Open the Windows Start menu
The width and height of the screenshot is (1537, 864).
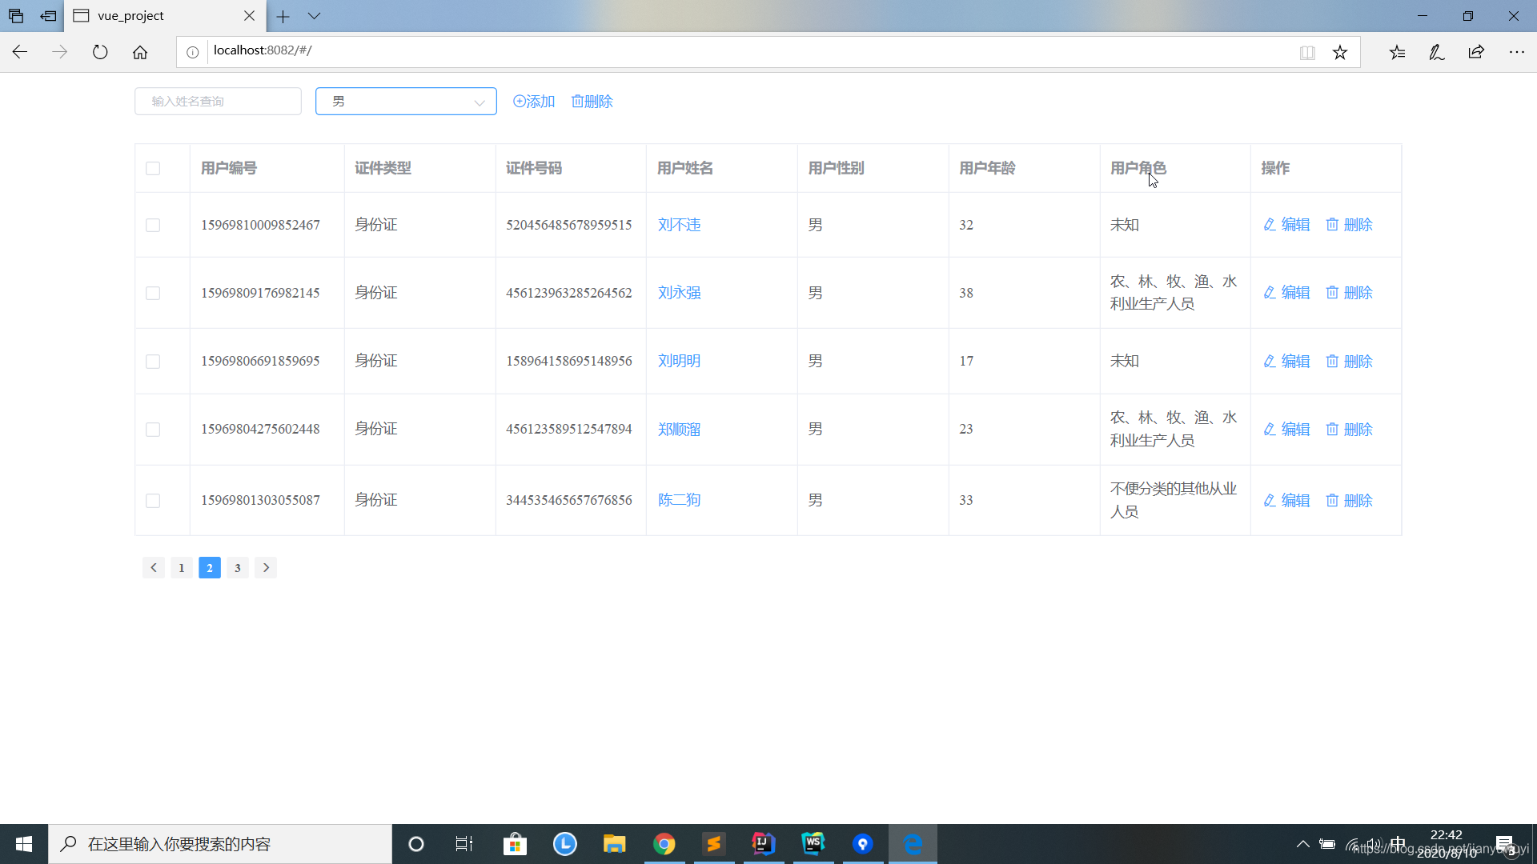[x=24, y=844]
